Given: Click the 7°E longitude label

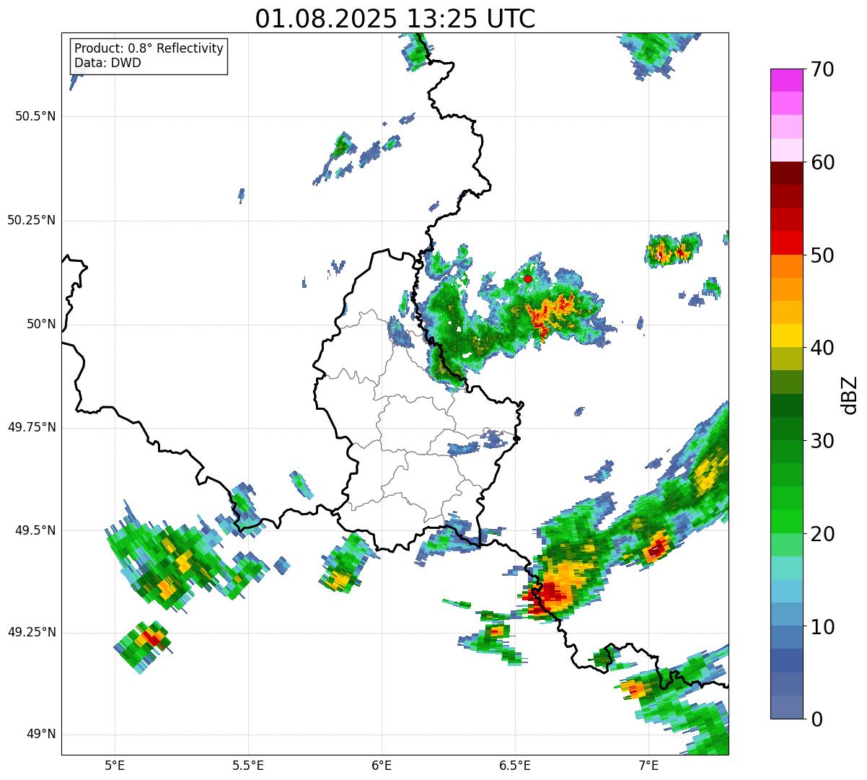Looking at the screenshot, I should pos(648,766).
